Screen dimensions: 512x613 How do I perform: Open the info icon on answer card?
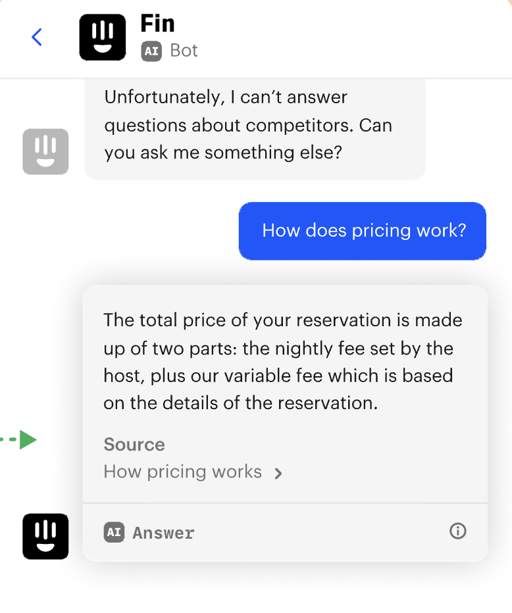tap(457, 531)
